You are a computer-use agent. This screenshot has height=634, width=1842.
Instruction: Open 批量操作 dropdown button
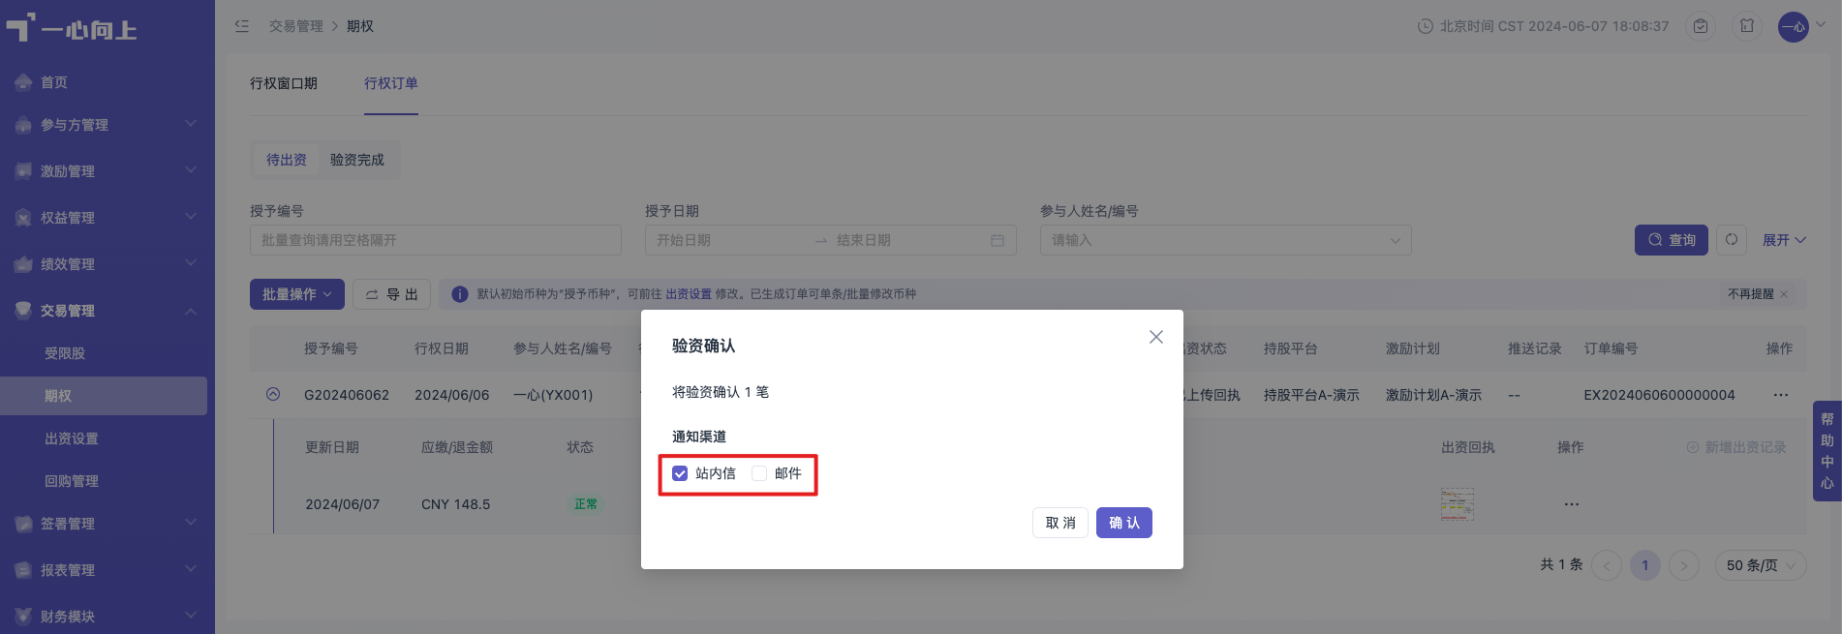(x=297, y=294)
